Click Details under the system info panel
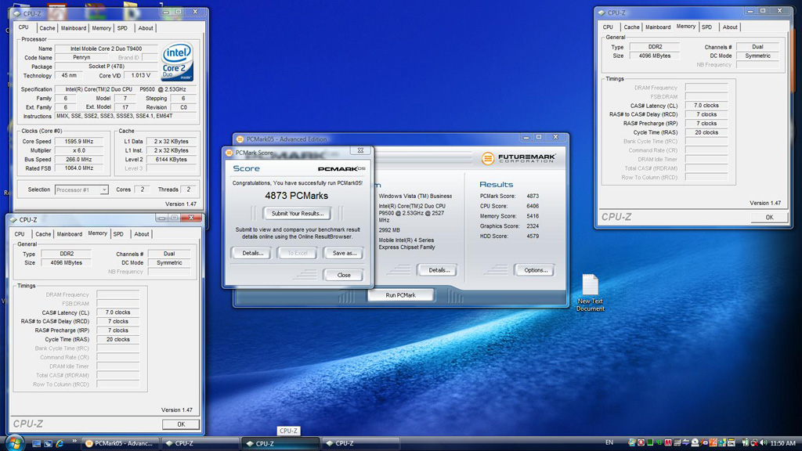 click(x=439, y=270)
